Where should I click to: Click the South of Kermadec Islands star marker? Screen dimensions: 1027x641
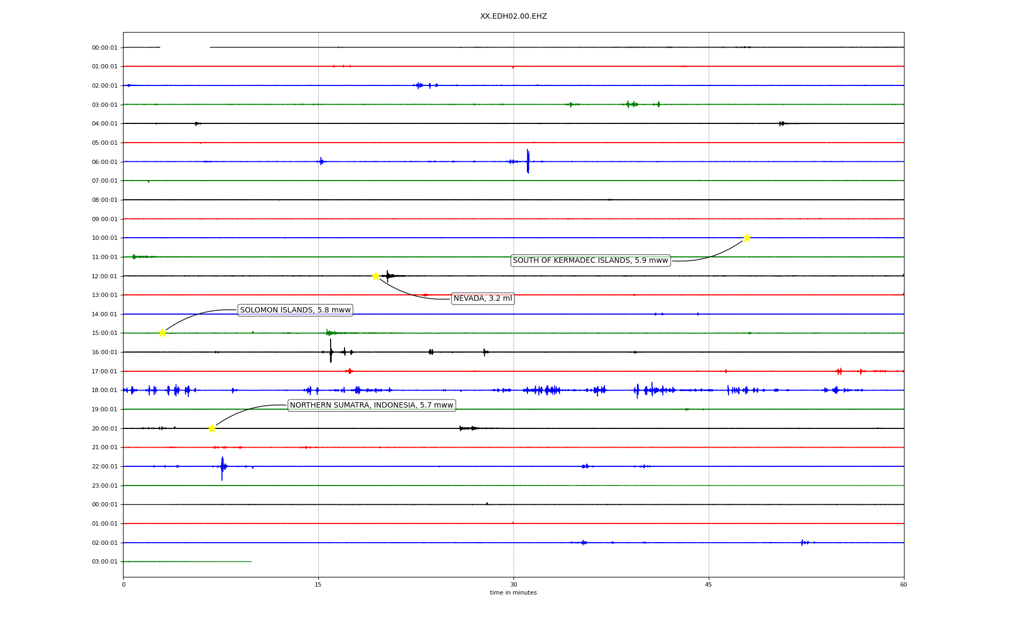(747, 238)
